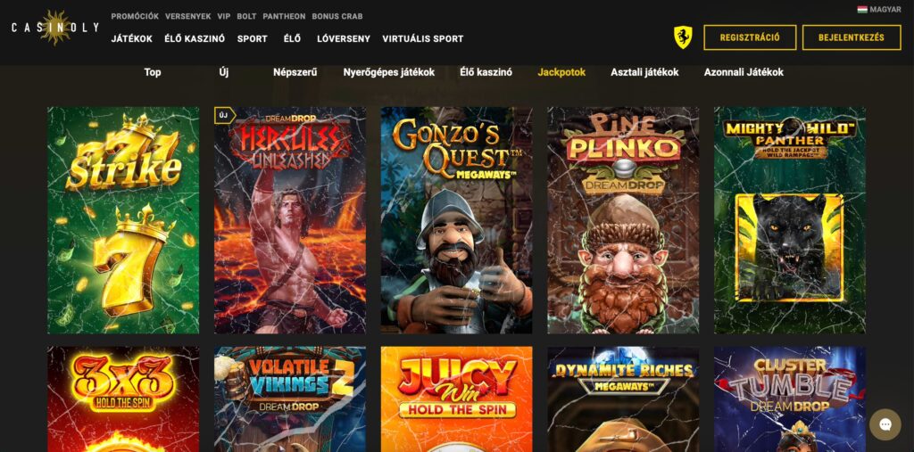Image resolution: width=914 pixels, height=452 pixels.
Task: Open the live chat bubble
Action: [x=885, y=424]
